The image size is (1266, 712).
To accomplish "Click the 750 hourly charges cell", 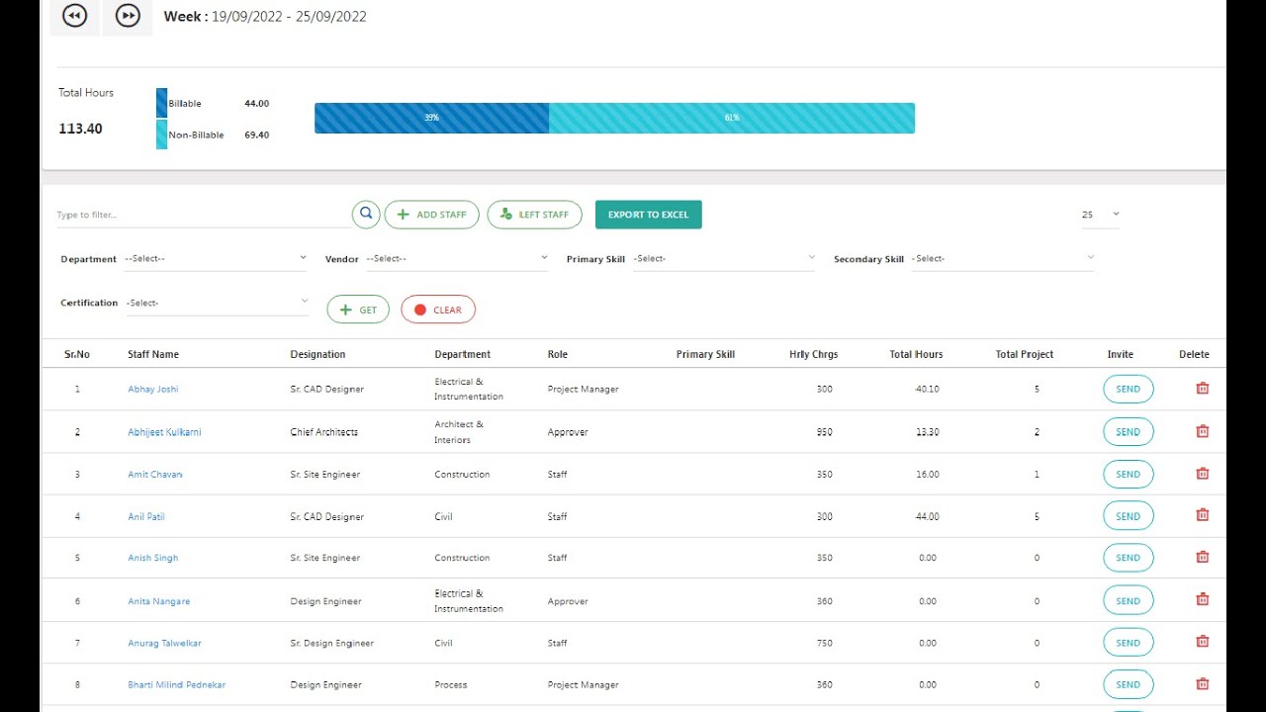I will (x=825, y=643).
